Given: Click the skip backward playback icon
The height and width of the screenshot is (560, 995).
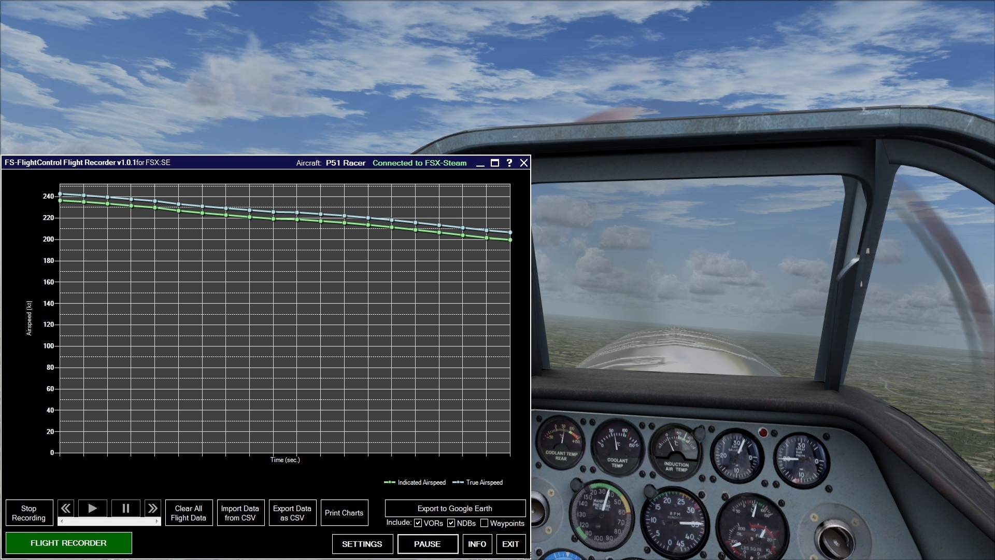Looking at the screenshot, I should click(66, 508).
